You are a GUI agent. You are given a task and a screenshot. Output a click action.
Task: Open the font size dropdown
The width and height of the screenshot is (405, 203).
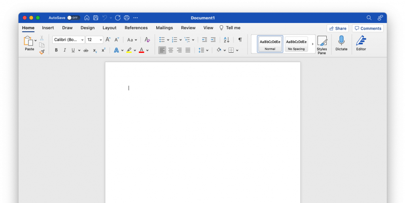pyautogui.click(x=101, y=39)
